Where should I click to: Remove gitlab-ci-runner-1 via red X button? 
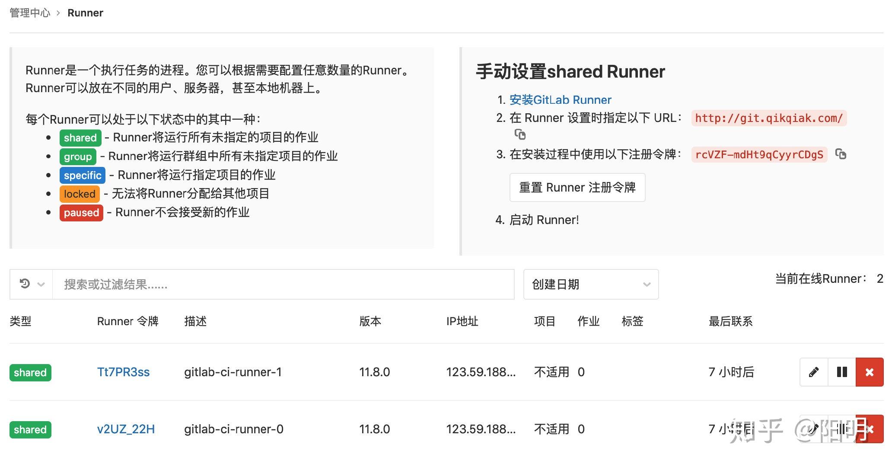click(x=869, y=372)
